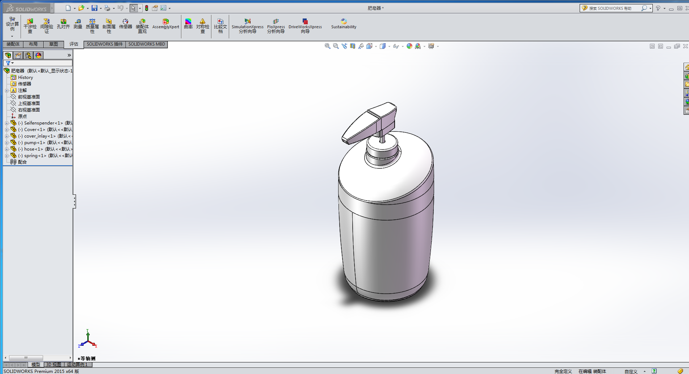Open the Hide/Show Items dropdown arrow

403,46
